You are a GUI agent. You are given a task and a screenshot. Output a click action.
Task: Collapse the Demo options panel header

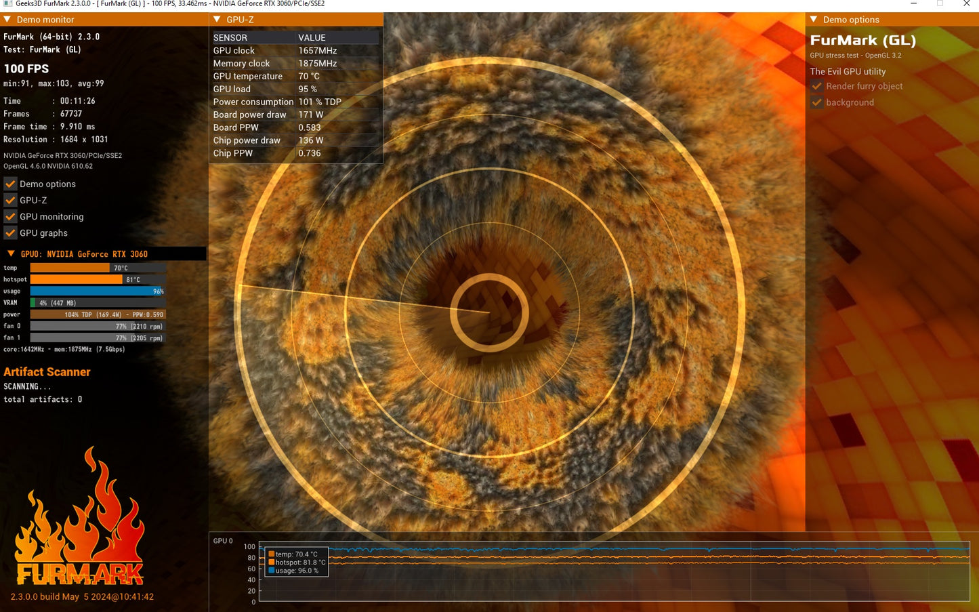click(x=814, y=20)
